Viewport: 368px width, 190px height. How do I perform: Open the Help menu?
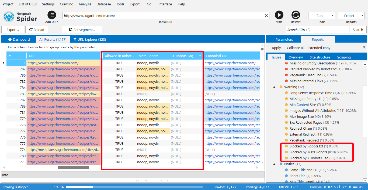point(181,4)
